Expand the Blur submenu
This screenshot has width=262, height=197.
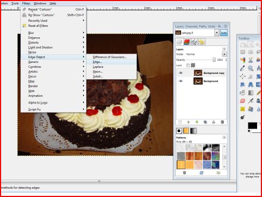[x=54, y=33]
